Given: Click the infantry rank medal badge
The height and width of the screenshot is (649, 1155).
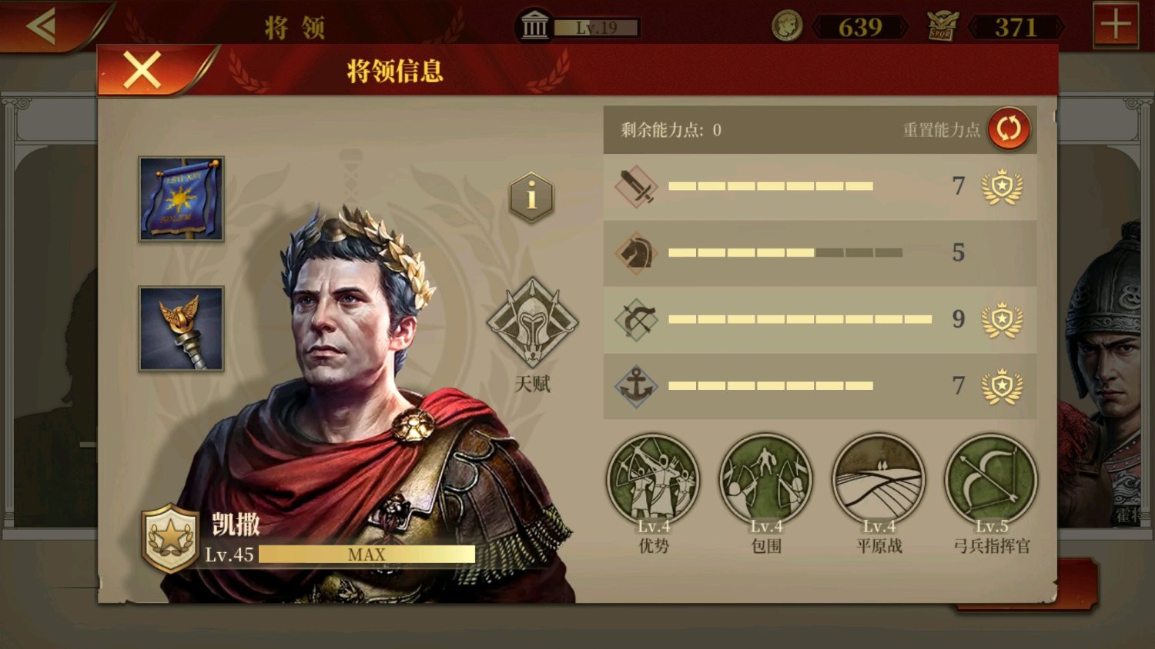Looking at the screenshot, I should pyautogui.click(x=1002, y=186).
